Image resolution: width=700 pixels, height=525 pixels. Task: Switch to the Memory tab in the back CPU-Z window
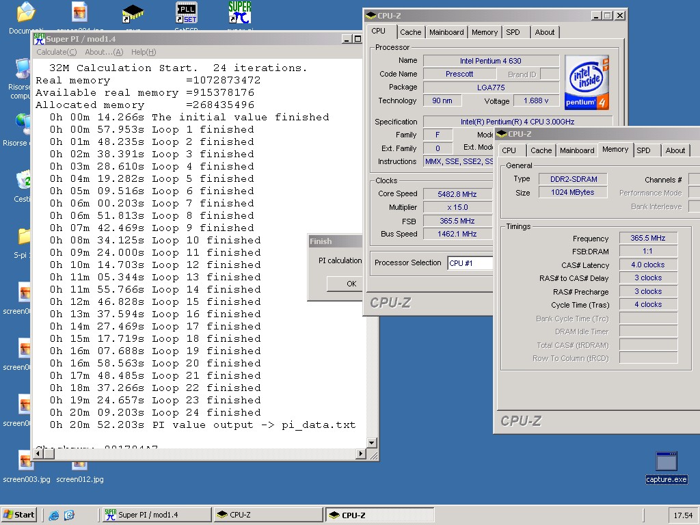[485, 32]
